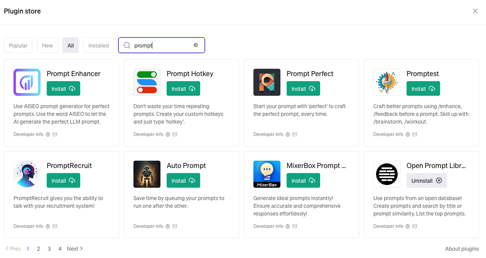The height and width of the screenshot is (258, 486).
Task: Email Prompt Perfect developer via envelope icon
Action: (x=295, y=134)
